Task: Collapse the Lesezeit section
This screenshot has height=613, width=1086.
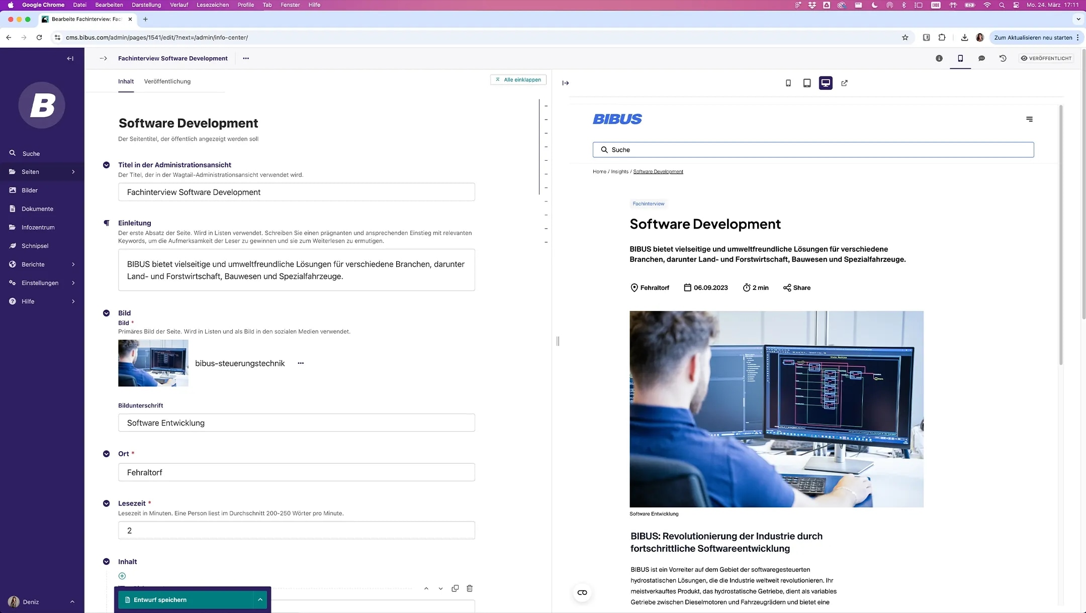Action: (106, 503)
